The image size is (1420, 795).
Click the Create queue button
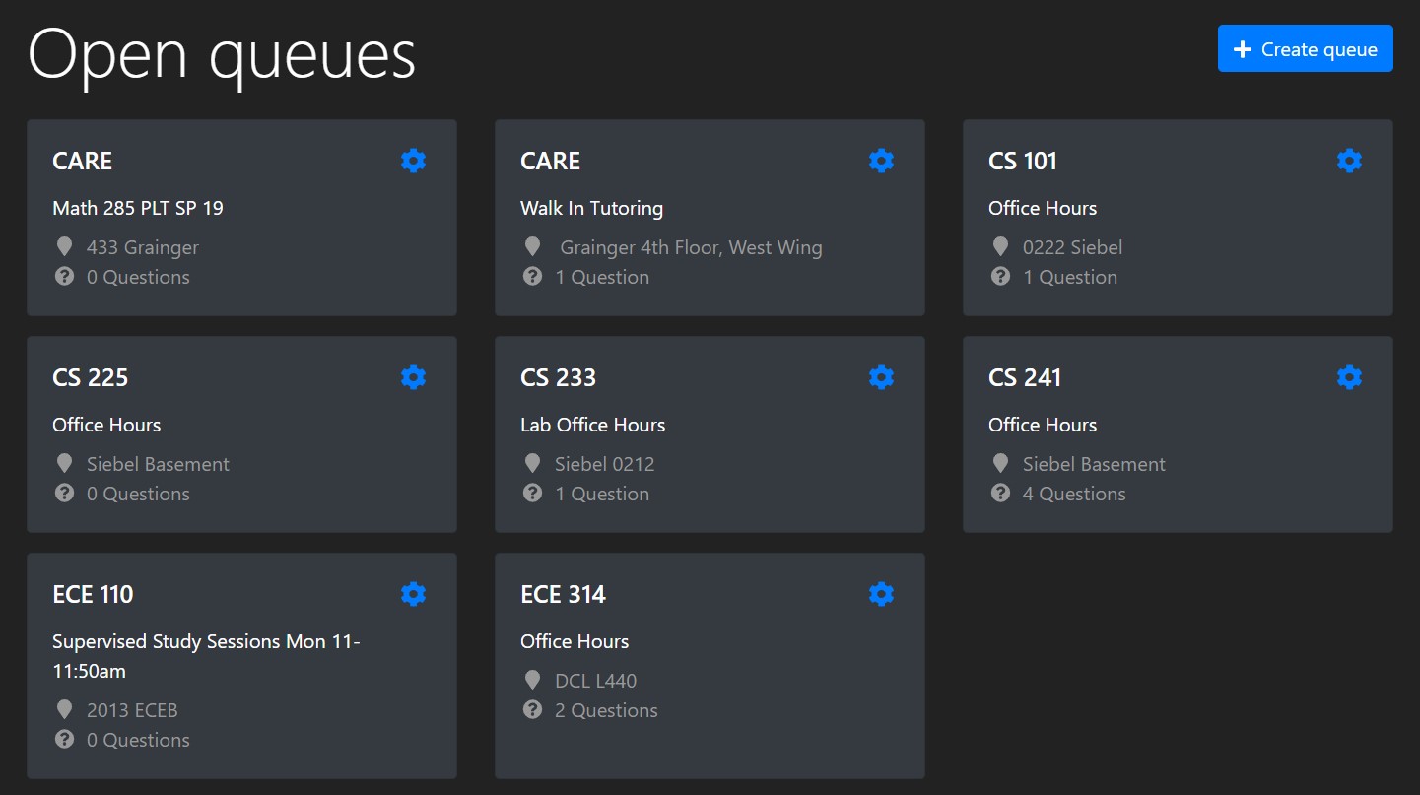(1306, 48)
